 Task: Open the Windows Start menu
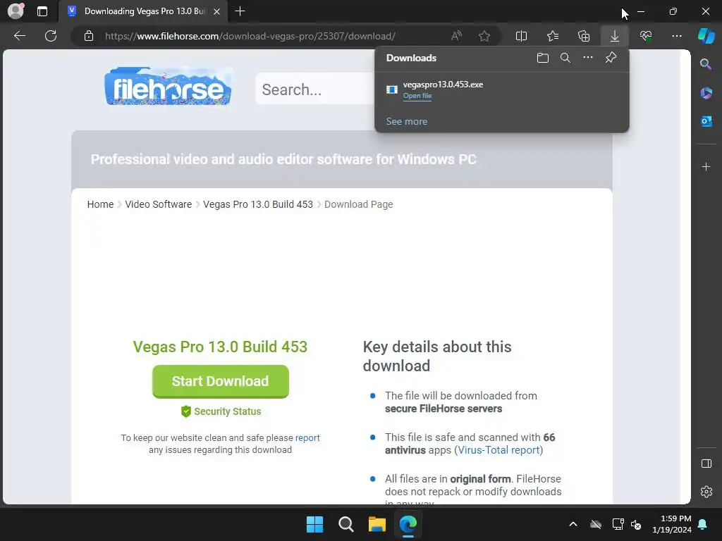coord(315,524)
